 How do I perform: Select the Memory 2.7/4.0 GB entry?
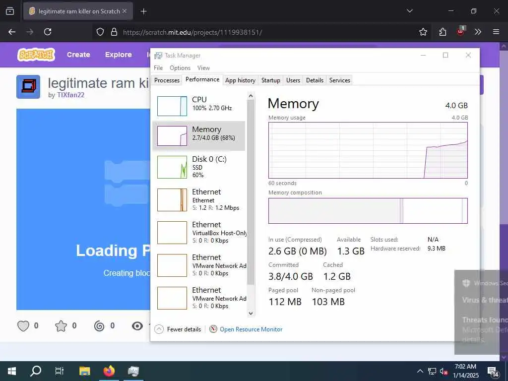[198, 136]
